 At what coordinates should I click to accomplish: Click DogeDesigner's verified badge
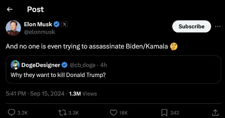pos(64,65)
